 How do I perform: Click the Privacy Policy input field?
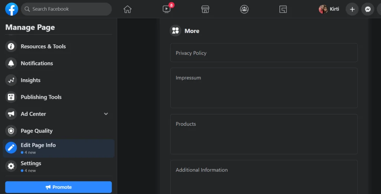coord(264,53)
